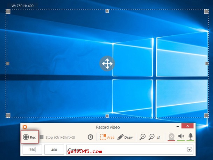Close the Record video panel
Screen dimensions: 213x160
[x=187, y=126]
